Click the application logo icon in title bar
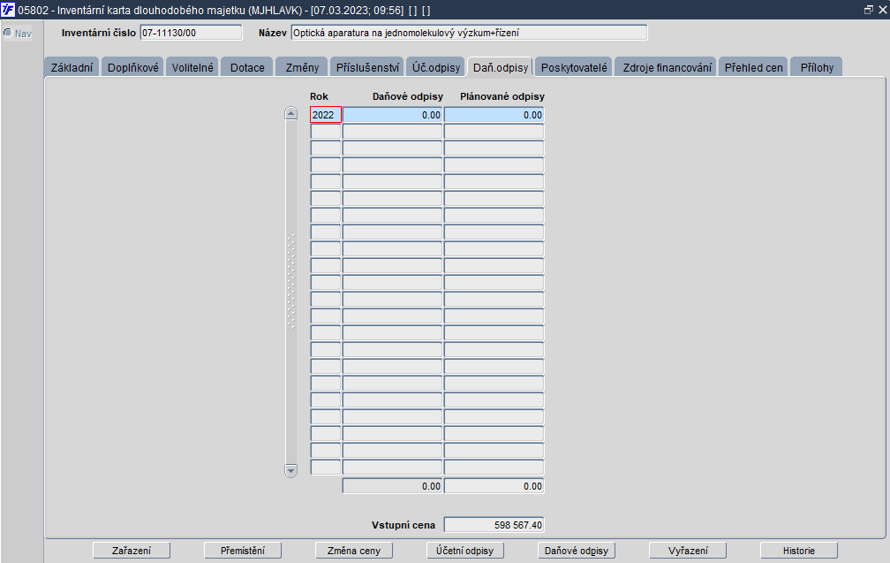Screen dimensions: 890x563 [x=8, y=10]
